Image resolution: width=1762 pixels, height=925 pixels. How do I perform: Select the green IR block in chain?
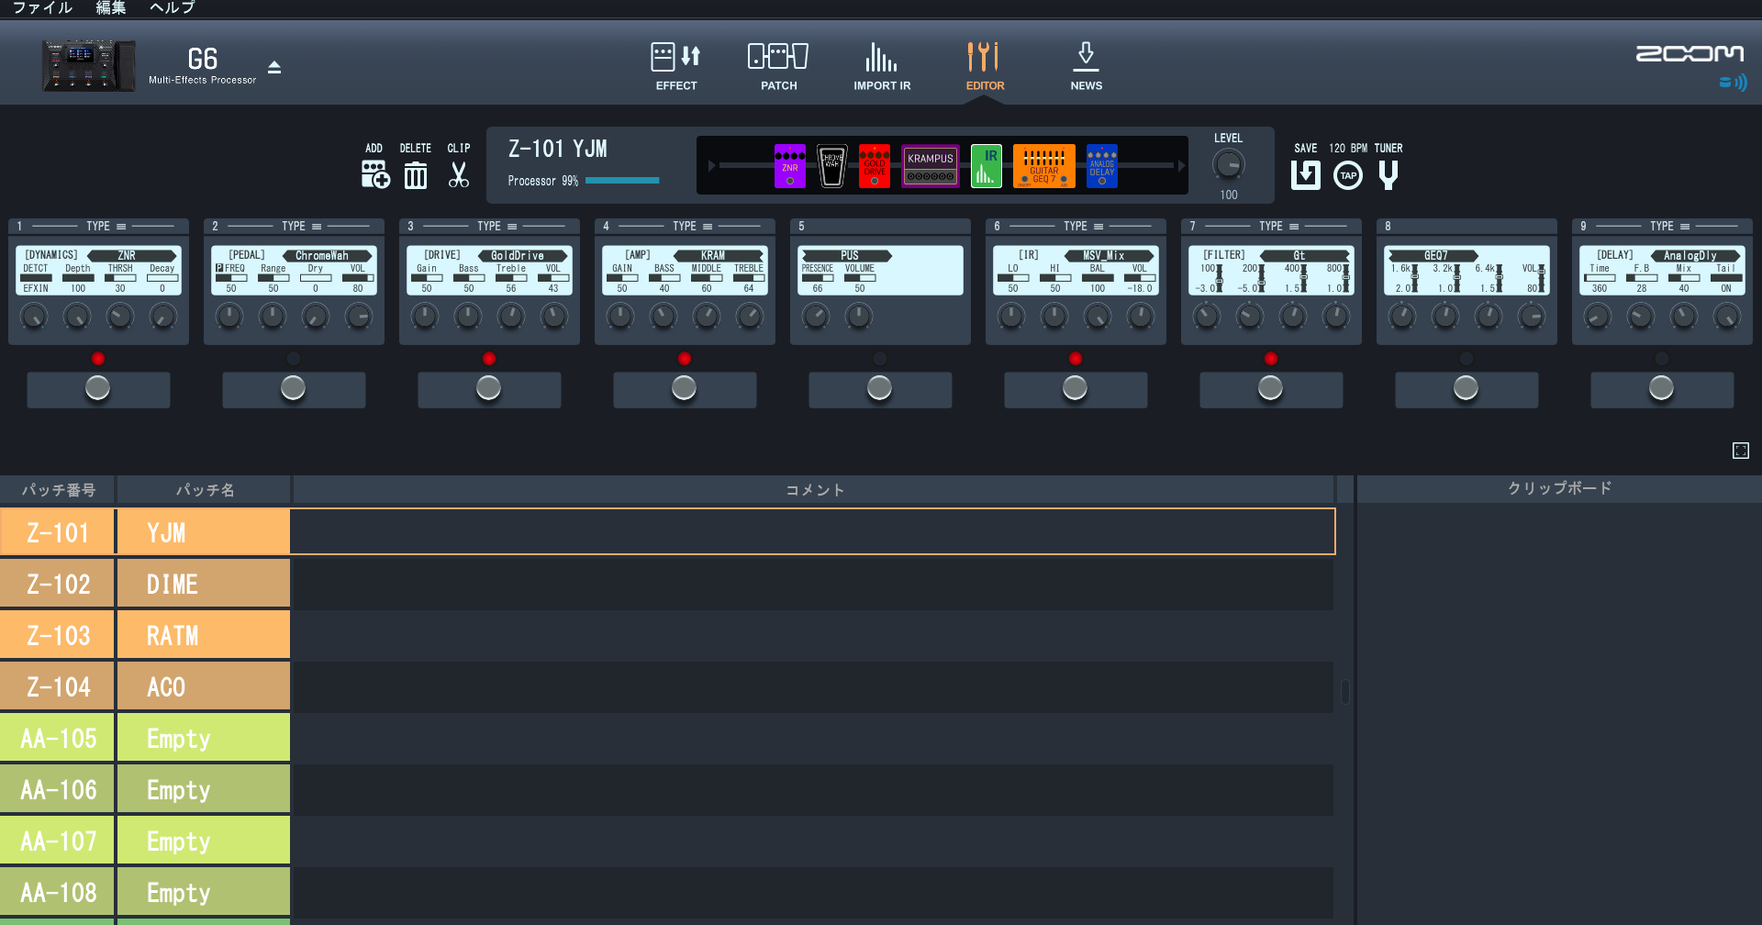987,166
